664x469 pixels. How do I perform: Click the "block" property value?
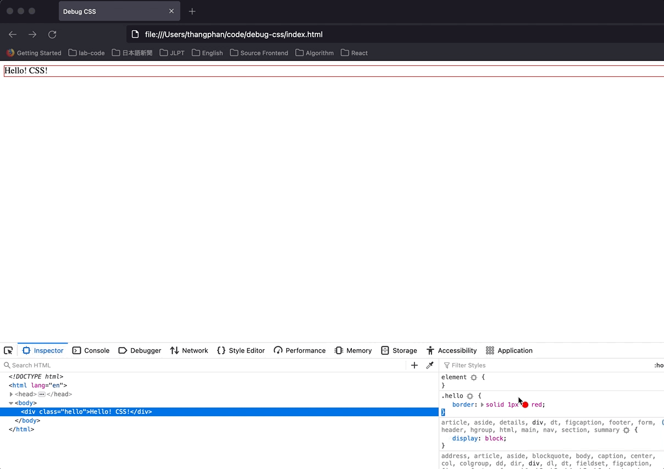point(494,439)
